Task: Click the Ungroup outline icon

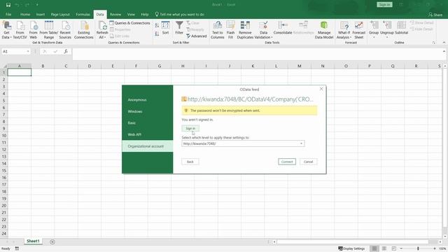Action: (387, 25)
